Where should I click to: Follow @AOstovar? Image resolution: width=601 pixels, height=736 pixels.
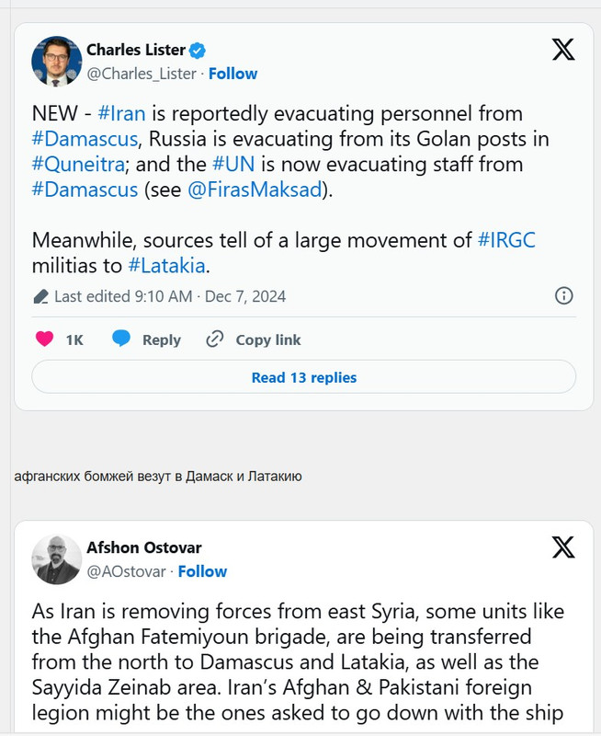[202, 571]
